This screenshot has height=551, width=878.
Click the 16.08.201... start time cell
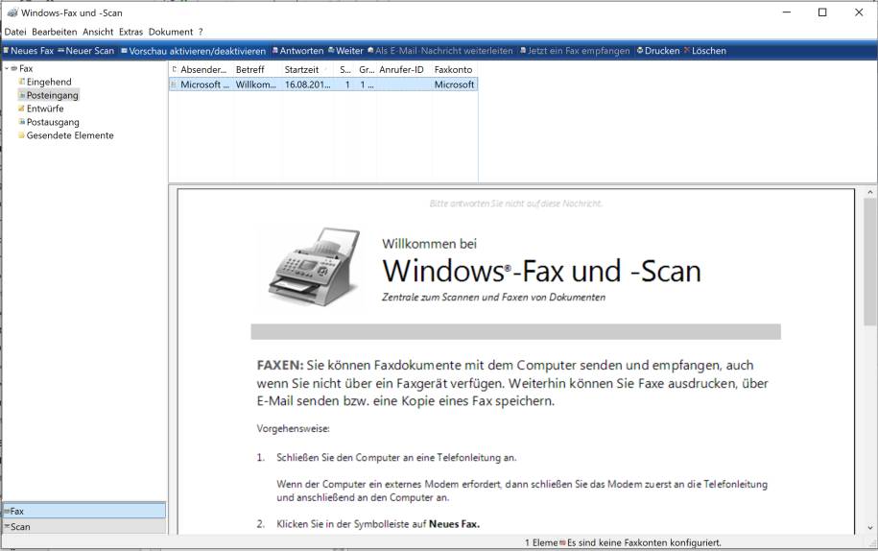click(308, 84)
